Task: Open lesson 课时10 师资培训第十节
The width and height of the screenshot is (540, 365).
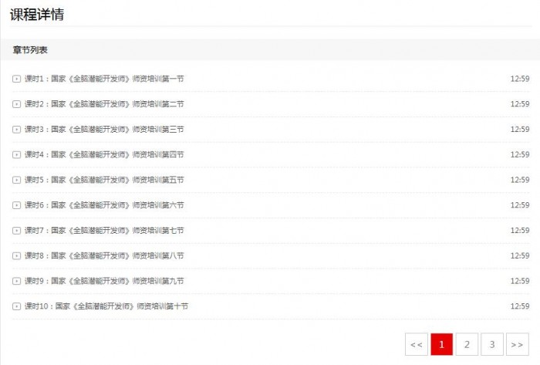Action: pos(106,306)
